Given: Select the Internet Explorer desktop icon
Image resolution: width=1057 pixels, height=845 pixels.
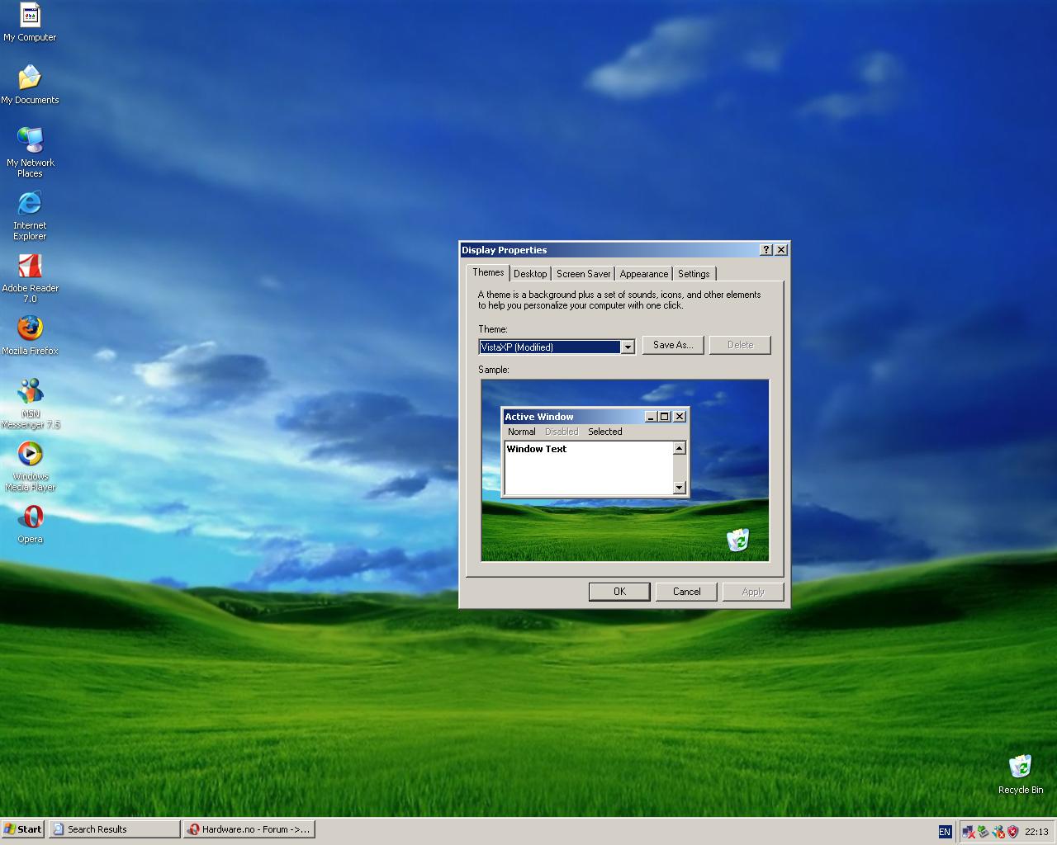Looking at the screenshot, I should pyautogui.click(x=30, y=215).
